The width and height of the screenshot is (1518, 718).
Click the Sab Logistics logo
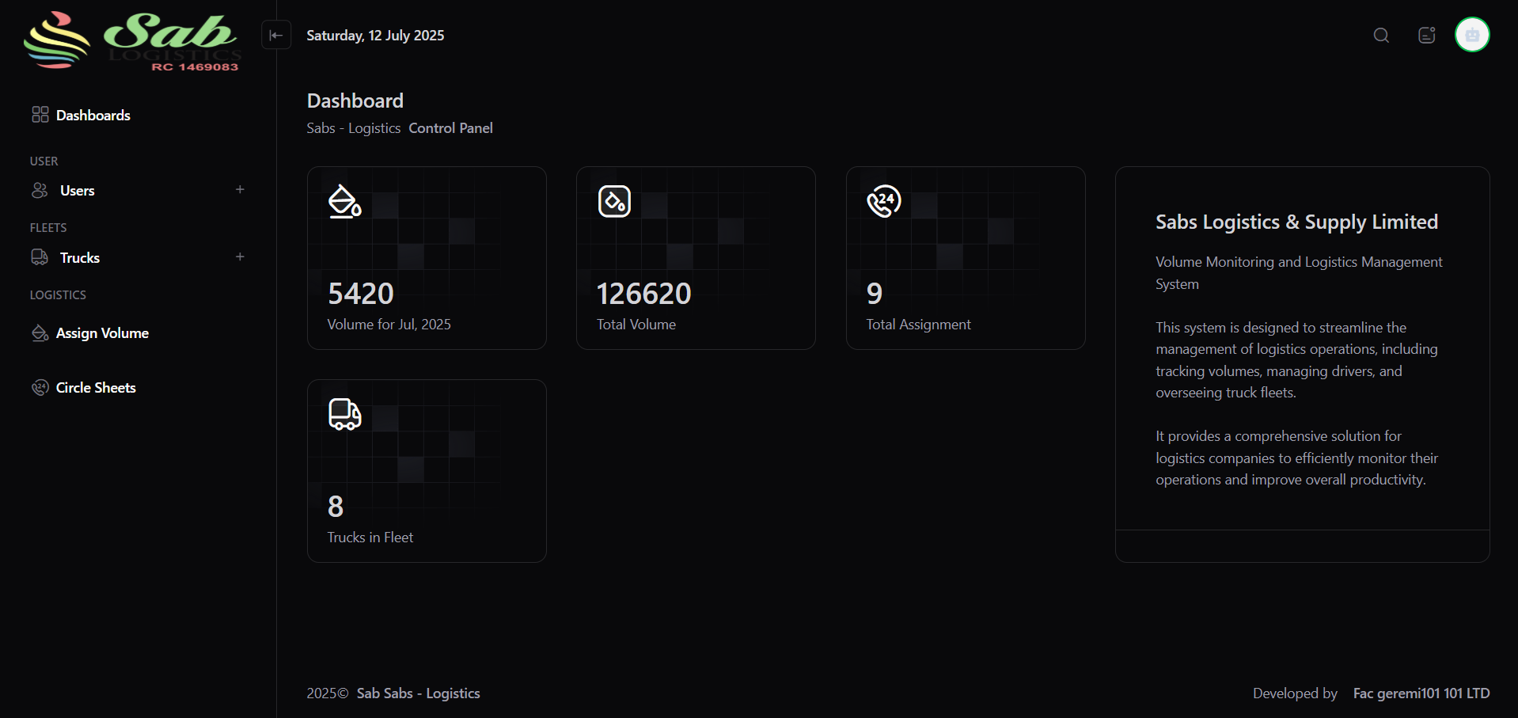[133, 41]
